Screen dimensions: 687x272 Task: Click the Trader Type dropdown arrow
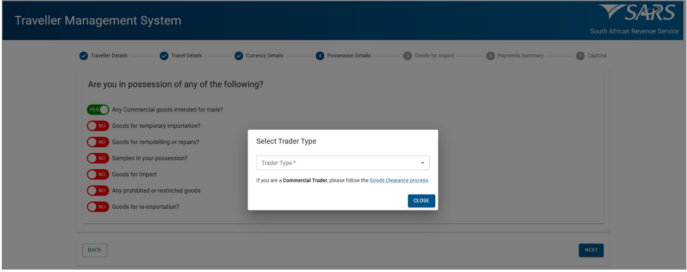click(x=422, y=163)
